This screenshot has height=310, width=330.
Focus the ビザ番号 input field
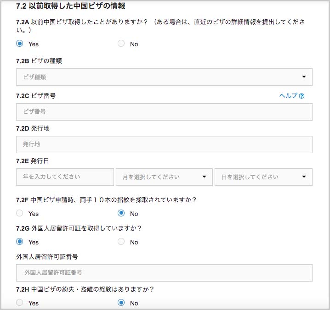(164, 112)
